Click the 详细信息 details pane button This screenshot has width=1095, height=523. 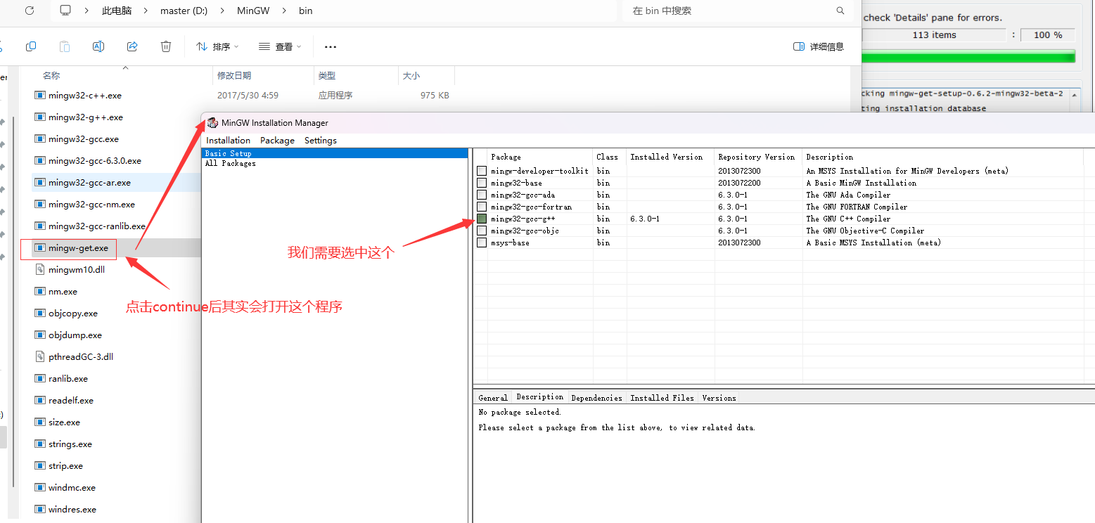pos(819,46)
